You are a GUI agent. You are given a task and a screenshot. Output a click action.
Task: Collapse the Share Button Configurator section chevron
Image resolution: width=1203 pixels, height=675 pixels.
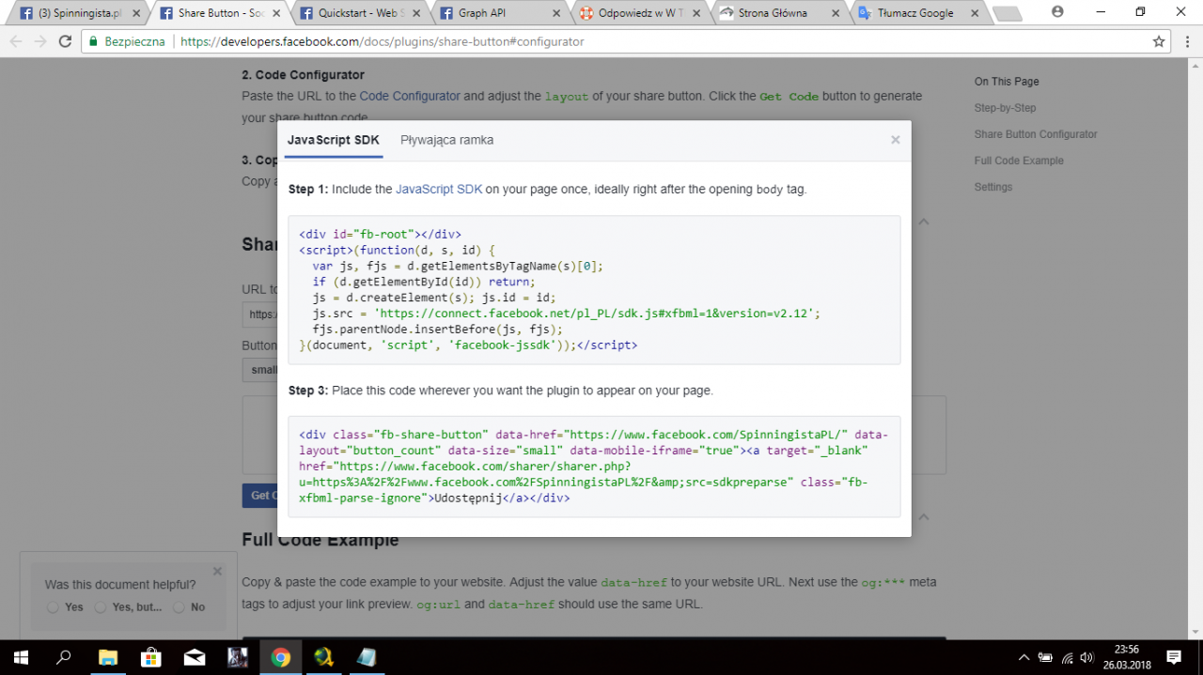(x=924, y=222)
